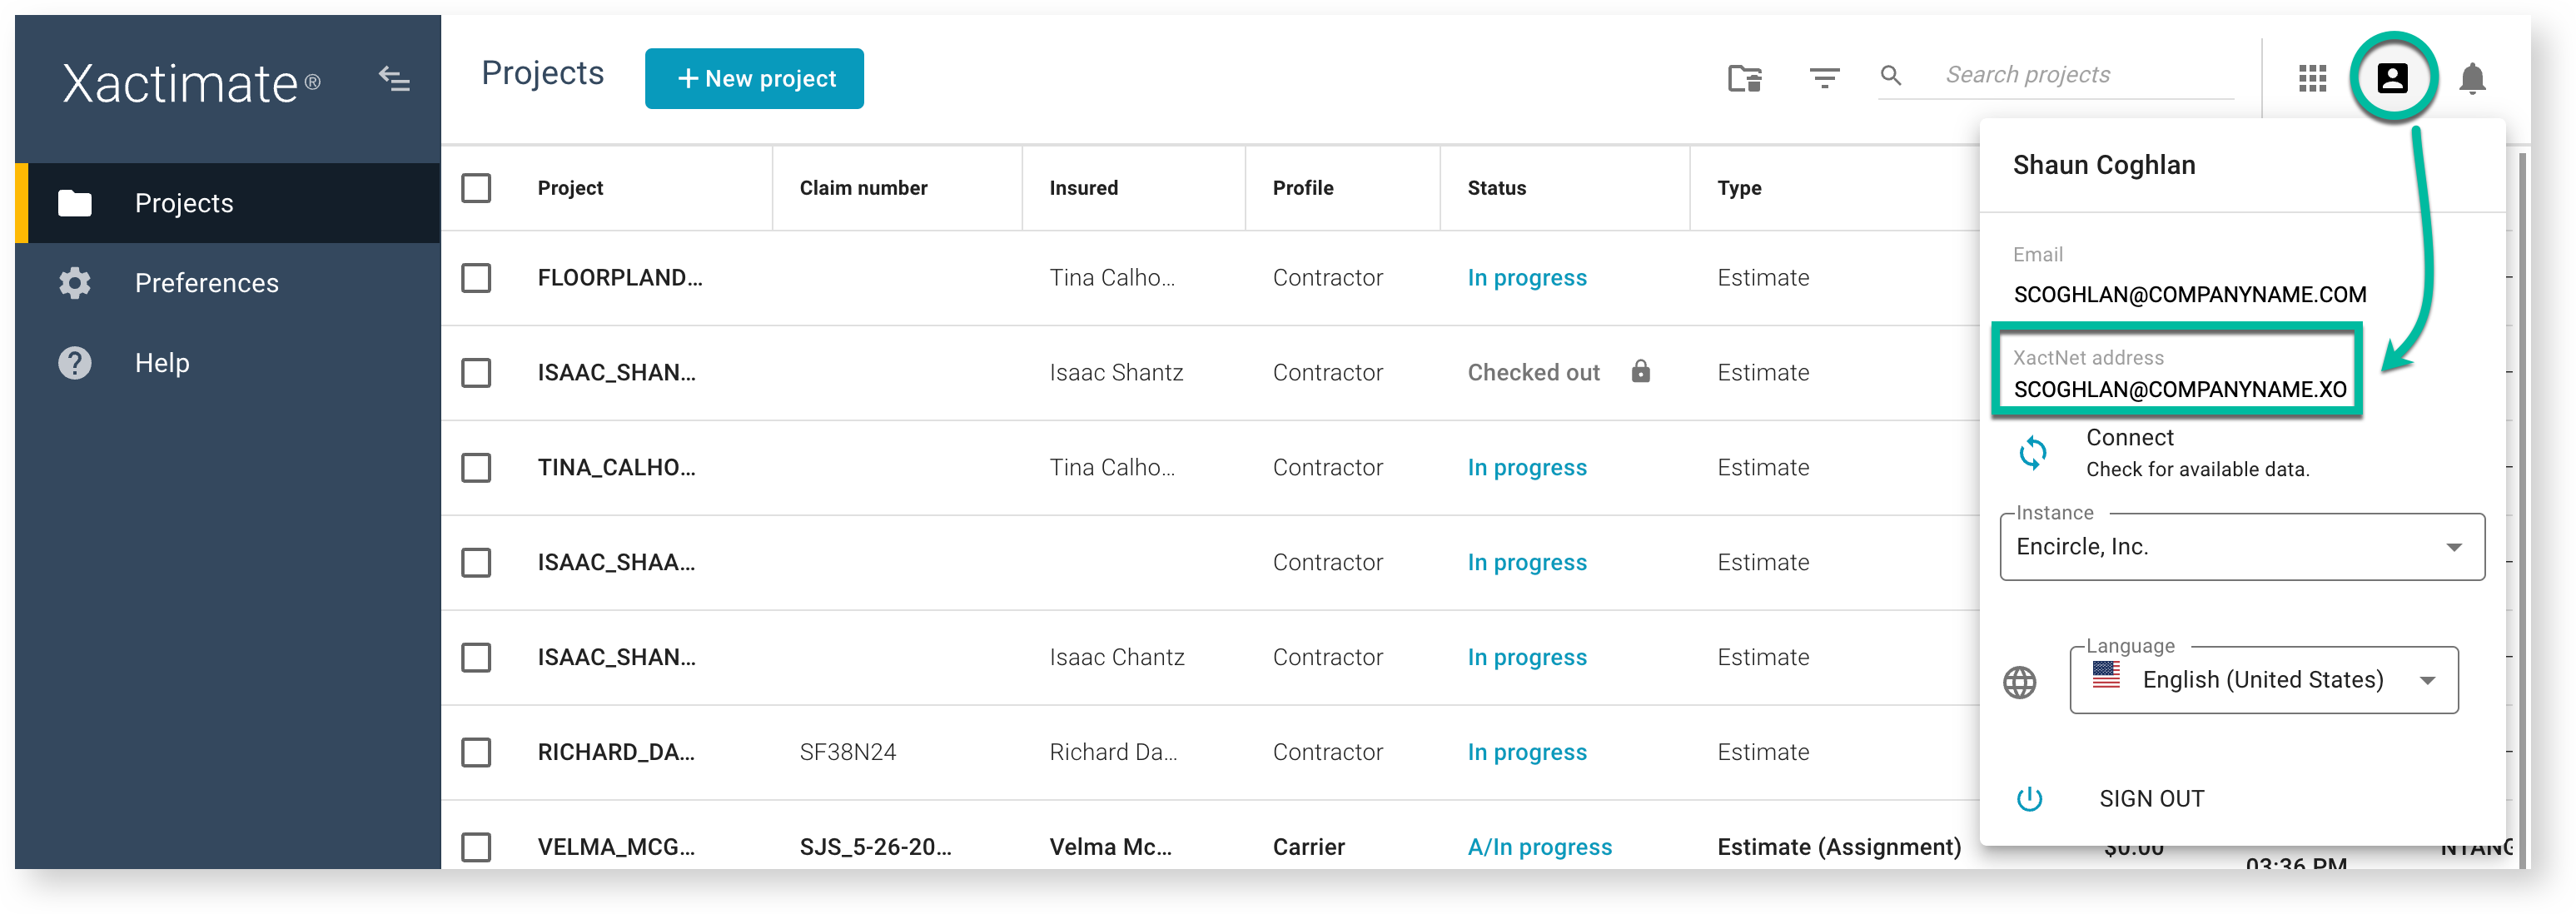
Task: Click the account profile icon
Action: point(2392,78)
